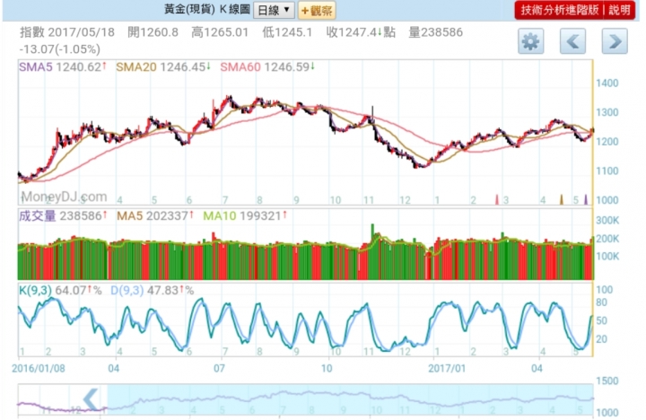
Task: Select the 成交量 238586 volume label
Action: [63, 215]
